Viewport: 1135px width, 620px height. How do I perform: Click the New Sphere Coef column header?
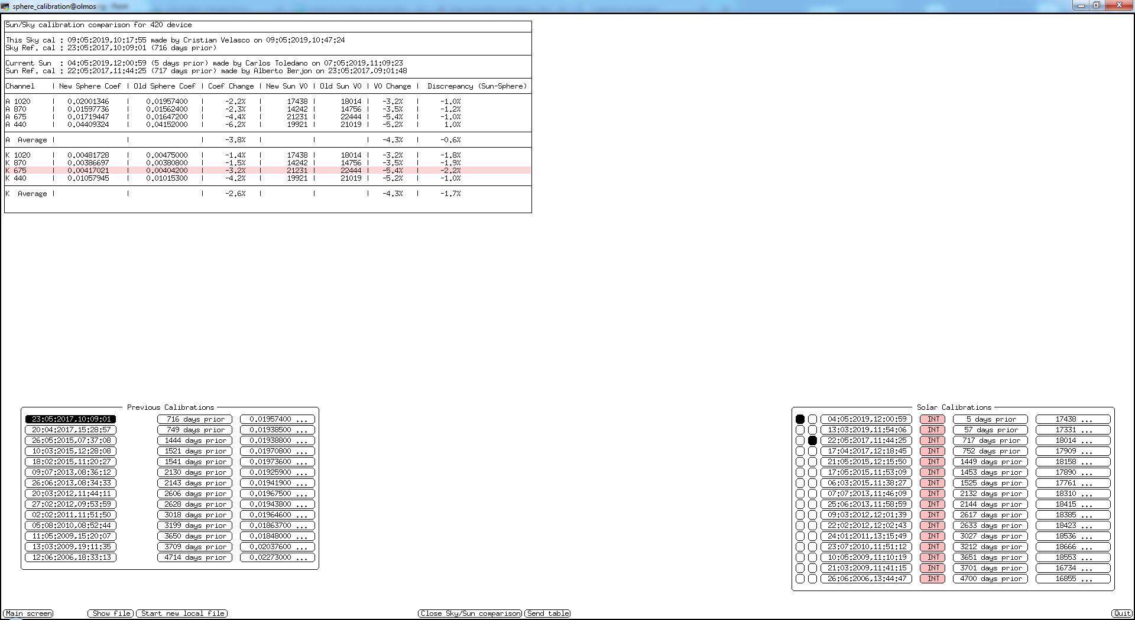click(90, 86)
